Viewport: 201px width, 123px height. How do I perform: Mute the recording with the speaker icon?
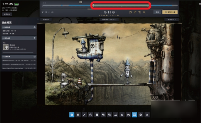pyautogui.click(x=52, y=12)
